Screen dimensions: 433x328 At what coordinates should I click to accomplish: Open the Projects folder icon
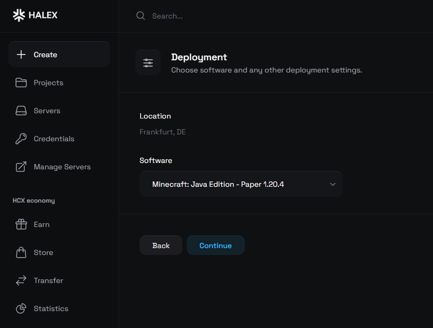click(x=21, y=83)
